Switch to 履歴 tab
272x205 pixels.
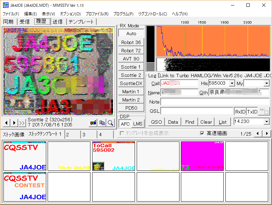41,22
